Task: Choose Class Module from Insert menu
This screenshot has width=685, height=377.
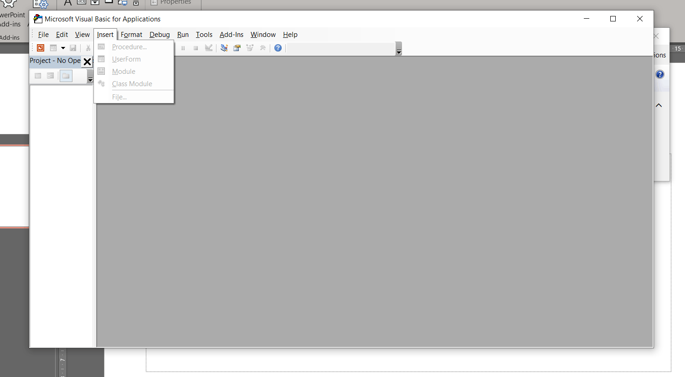Action: pos(132,83)
